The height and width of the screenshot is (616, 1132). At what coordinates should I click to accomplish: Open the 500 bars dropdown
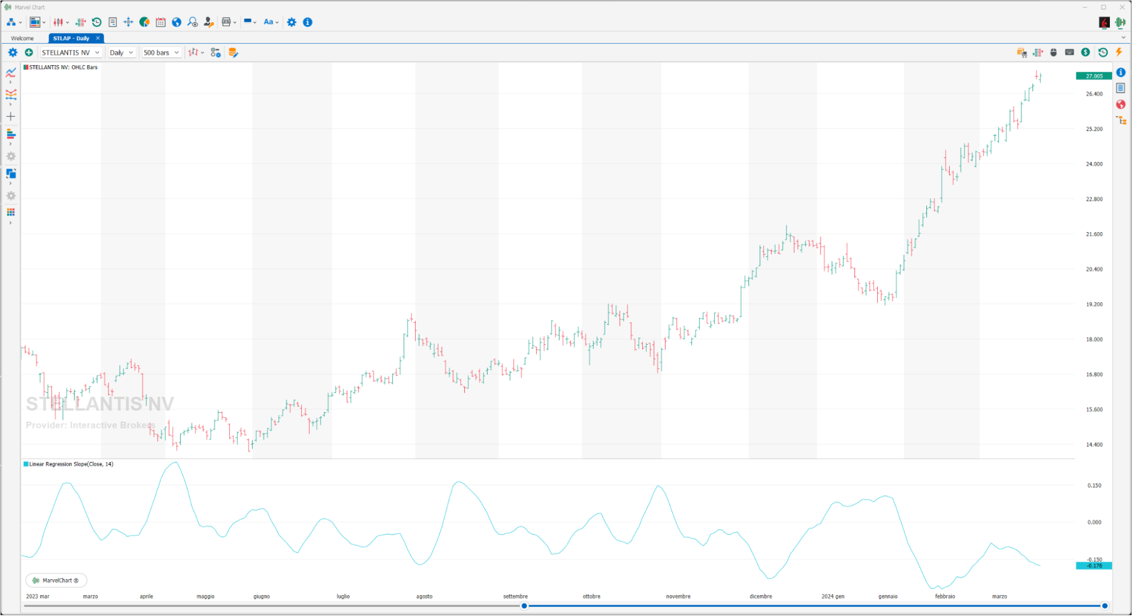point(161,53)
